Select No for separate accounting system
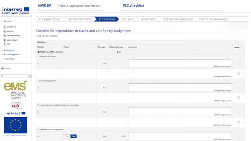The image size is (251, 141). click(x=73, y=136)
